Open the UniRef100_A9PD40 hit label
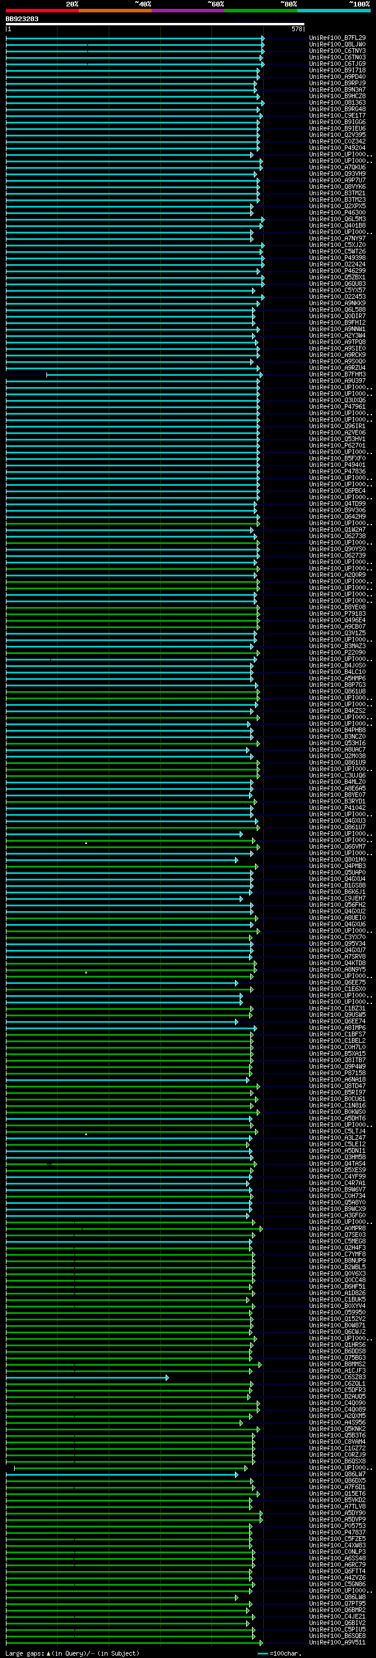This screenshot has width=376, height=1658. pos(337,76)
